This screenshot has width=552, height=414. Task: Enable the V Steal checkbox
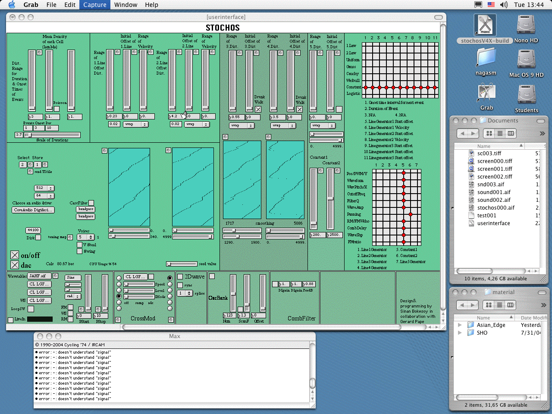pyautogui.click(x=79, y=245)
